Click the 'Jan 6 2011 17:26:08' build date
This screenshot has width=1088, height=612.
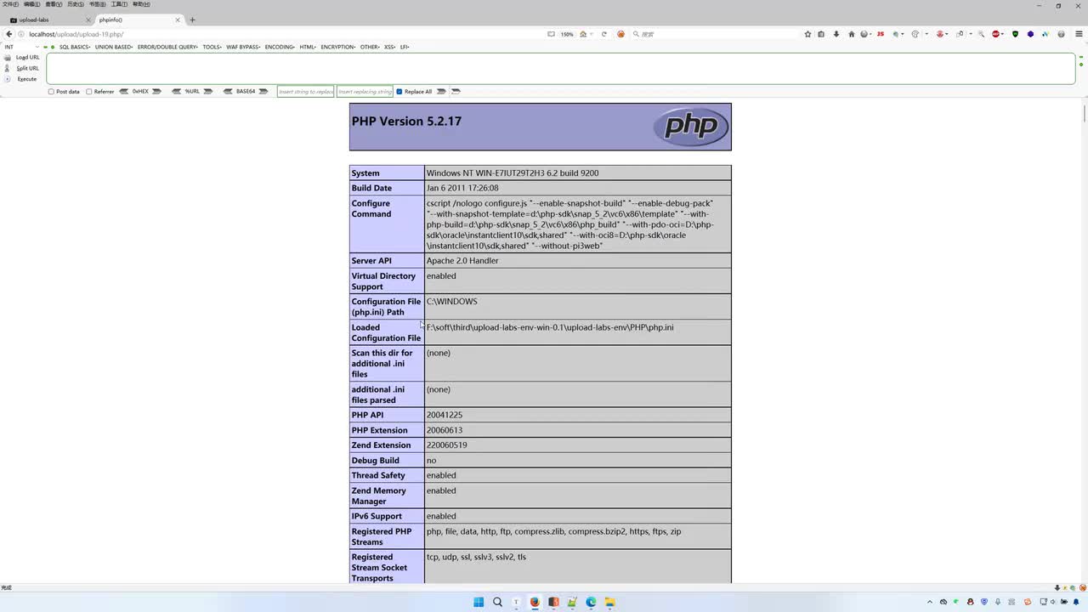[x=462, y=188]
